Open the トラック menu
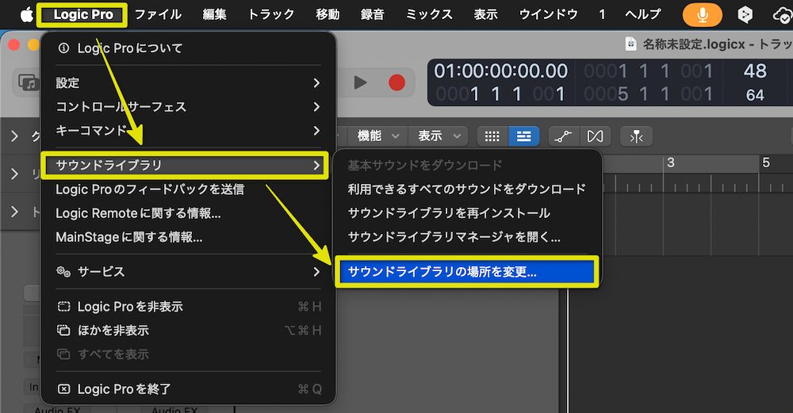This screenshot has width=793, height=413. [x=271, y=14]
